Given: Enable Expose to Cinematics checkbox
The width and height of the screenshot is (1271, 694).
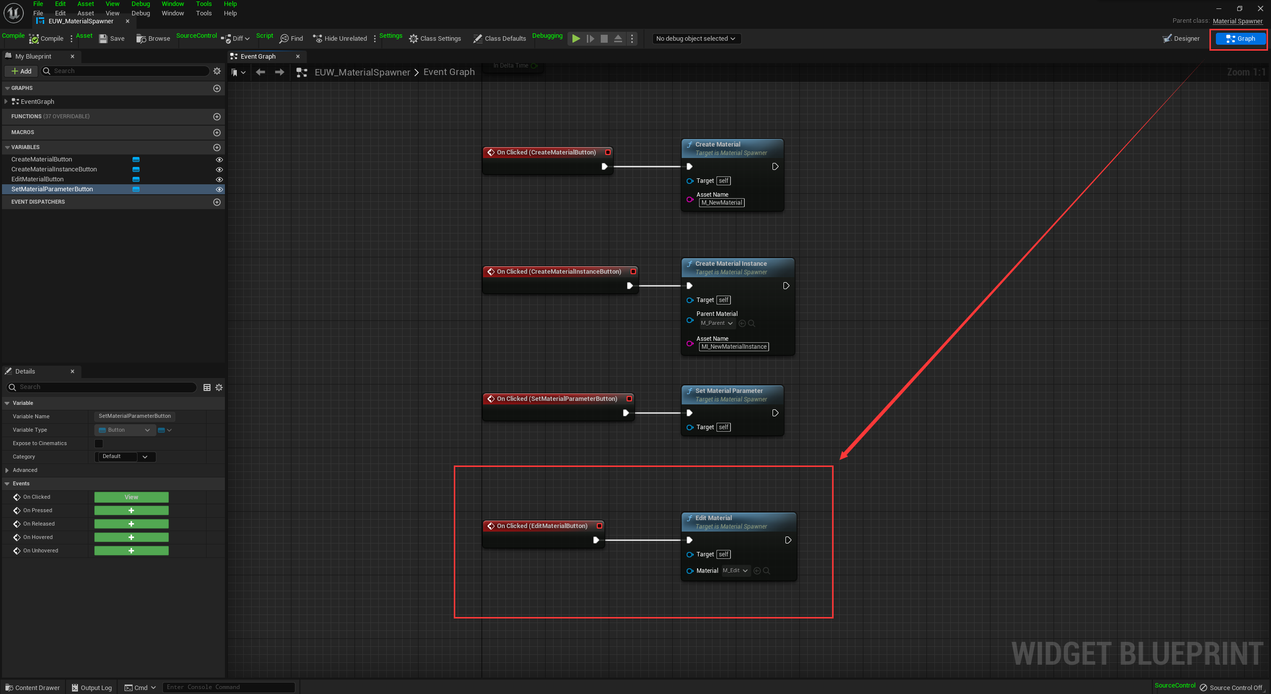Looking at the screenshot, I should [99, 443].
